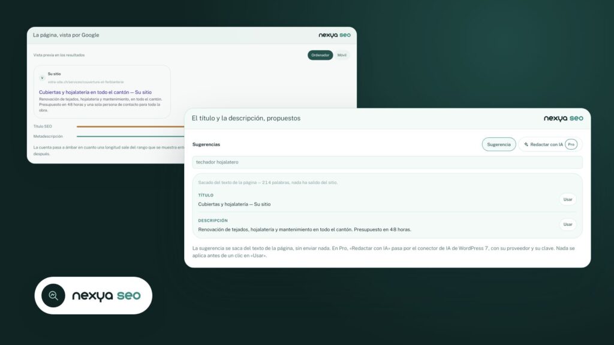Click the 'Metadescripción' label
The height and width of the screenshot is (345, 614).
pos(48,137)
